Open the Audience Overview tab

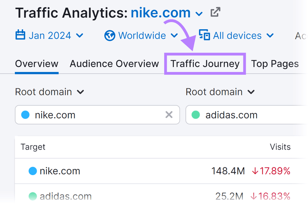114,64
